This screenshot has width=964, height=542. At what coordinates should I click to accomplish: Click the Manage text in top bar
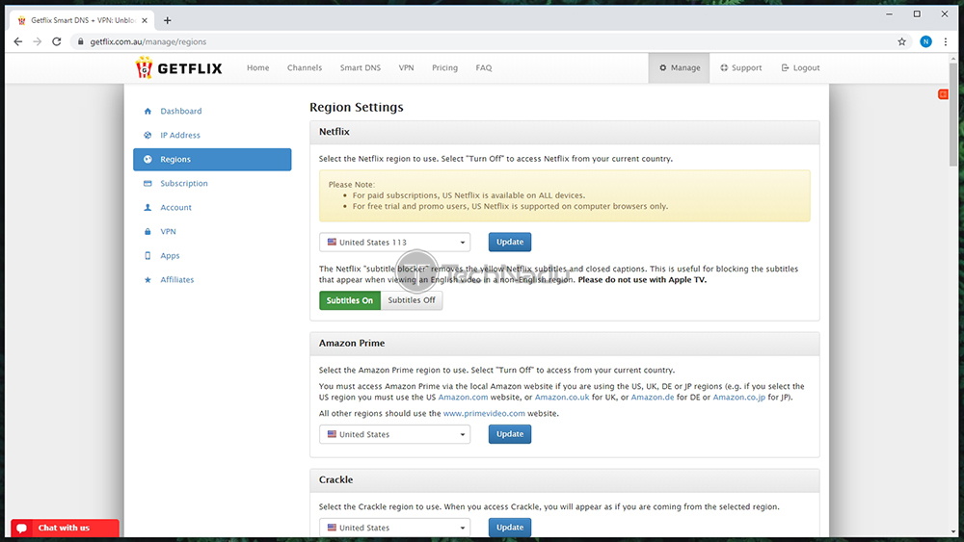pyautogui.click(x=685, y=67)
